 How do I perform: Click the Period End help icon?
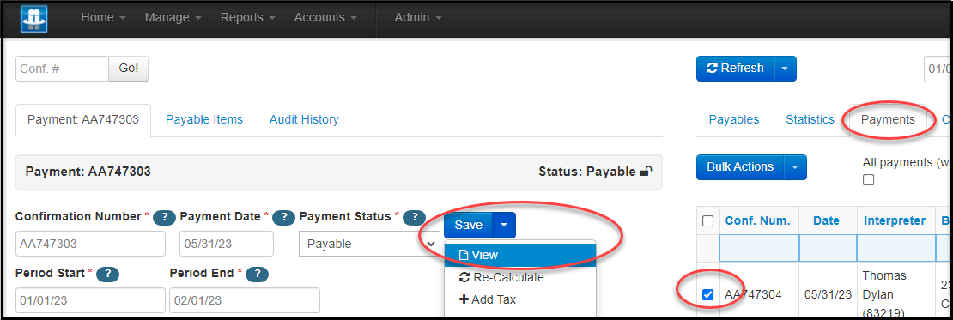click(x=257, y=274)
